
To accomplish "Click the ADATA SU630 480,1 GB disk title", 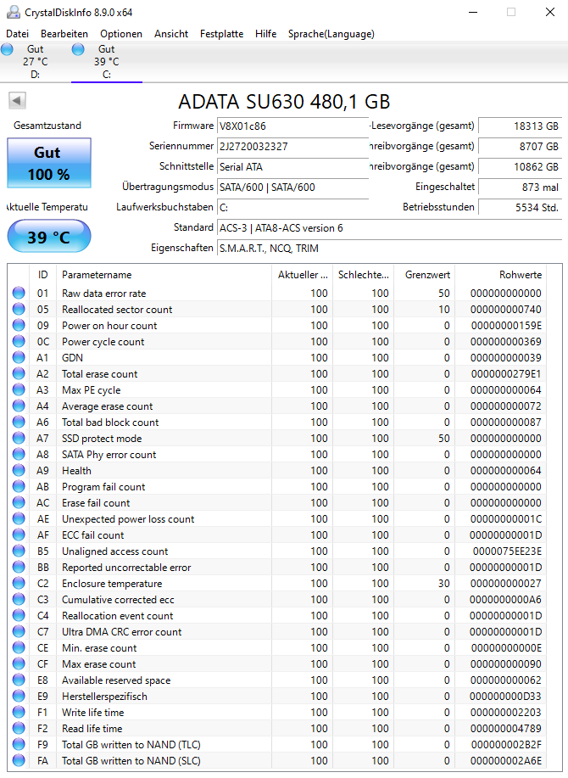I will pos(284,102).
